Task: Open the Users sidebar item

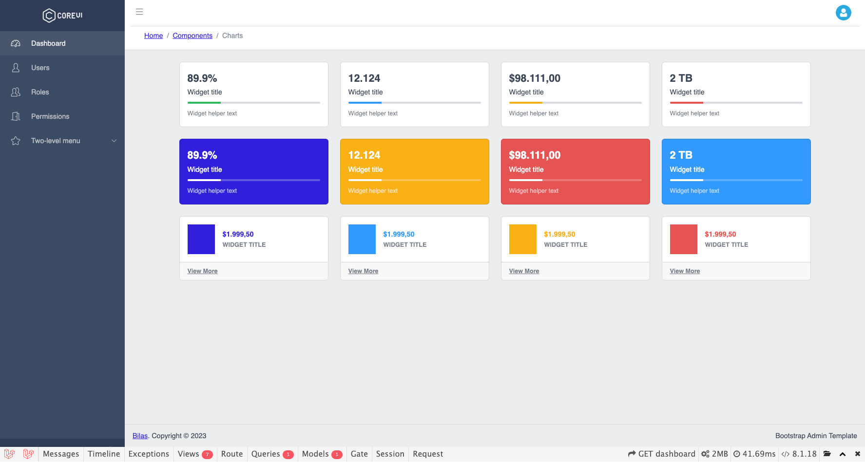Action: point(62,68)
